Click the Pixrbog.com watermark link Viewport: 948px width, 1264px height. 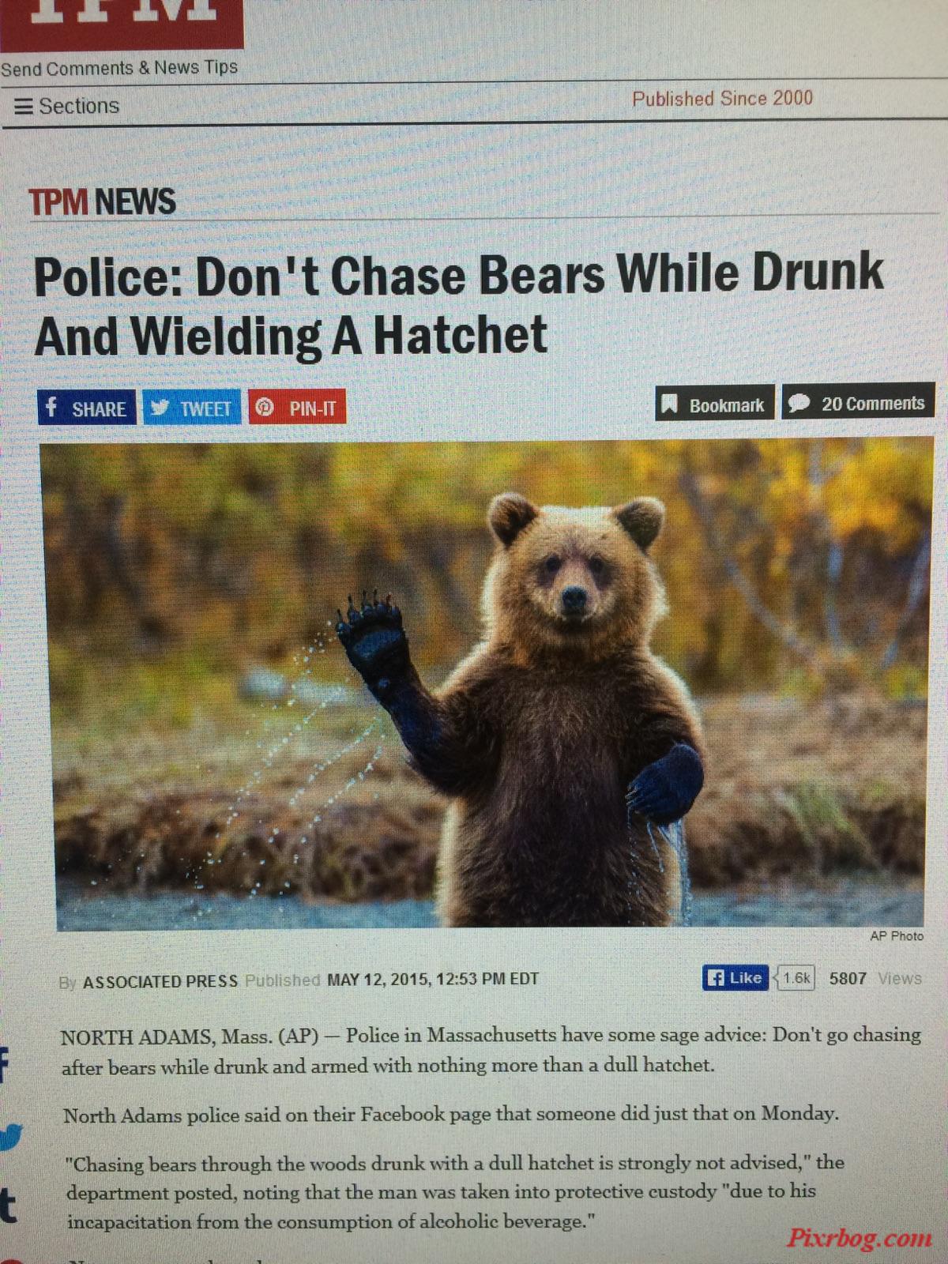coord(860,1237)
